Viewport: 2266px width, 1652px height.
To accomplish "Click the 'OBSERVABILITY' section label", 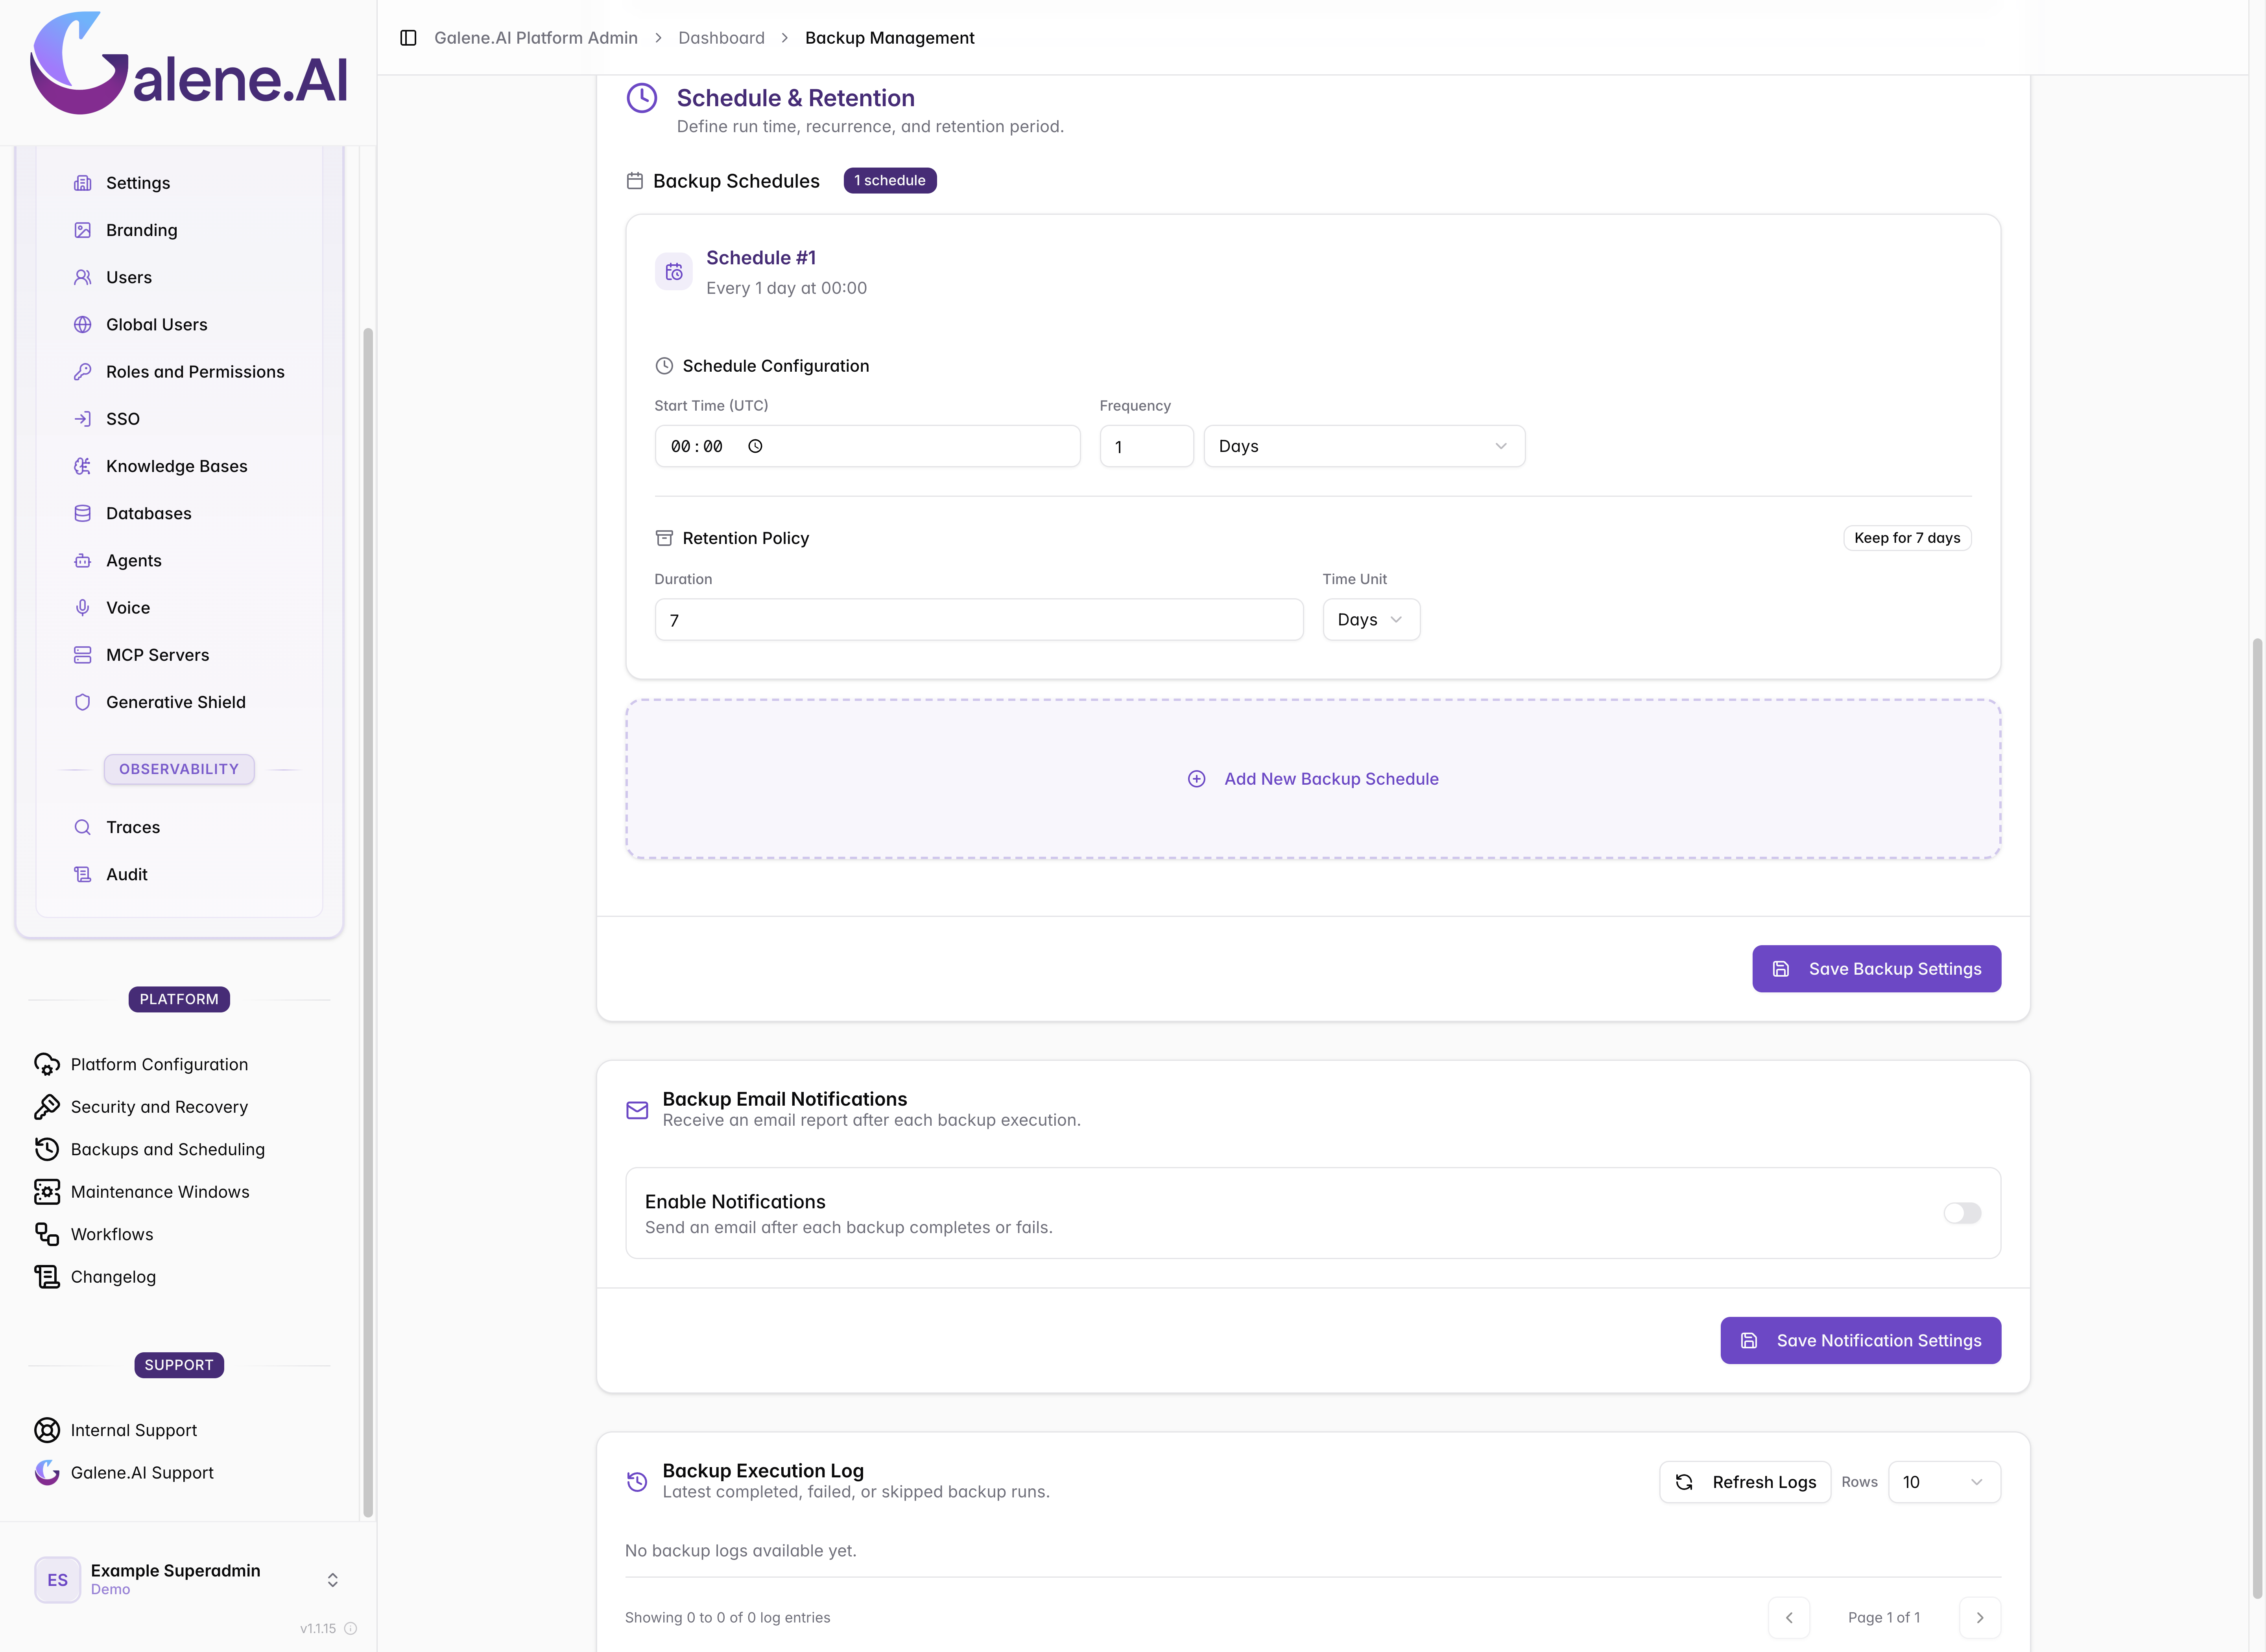I will click(179, 769).
